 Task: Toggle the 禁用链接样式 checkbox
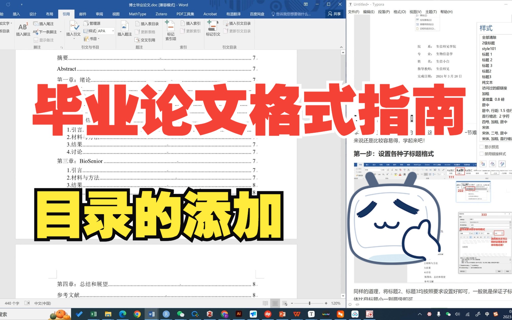482,154
